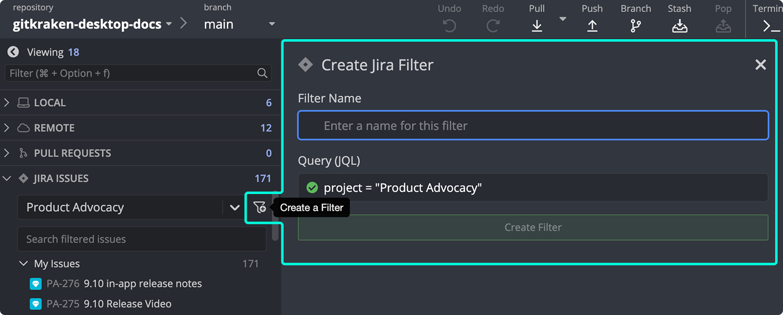Click the LOCAL computer icon
Screen dimensions: 783x315
[23, 102]
